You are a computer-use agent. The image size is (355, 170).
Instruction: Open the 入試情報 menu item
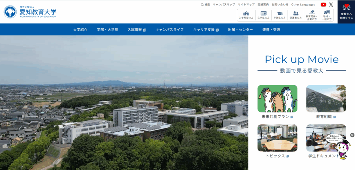136,30
